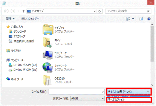This screenshot has width=156, height=106.
Task: Click the file list scrollbar up arrow
Action: tap(152, 25)
